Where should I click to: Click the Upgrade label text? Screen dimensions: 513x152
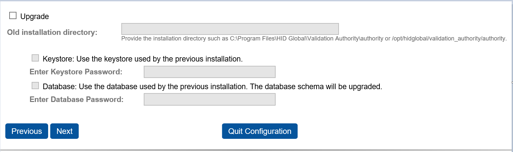click(35, 16)
